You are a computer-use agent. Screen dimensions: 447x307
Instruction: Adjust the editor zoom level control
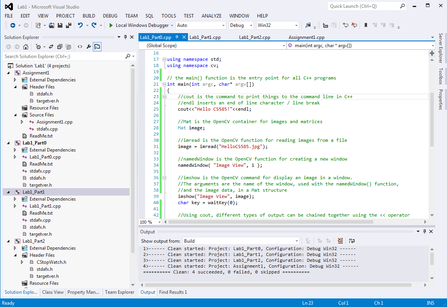[x=150, y=222]
